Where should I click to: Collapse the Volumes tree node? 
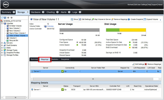[x=2, y=23]
